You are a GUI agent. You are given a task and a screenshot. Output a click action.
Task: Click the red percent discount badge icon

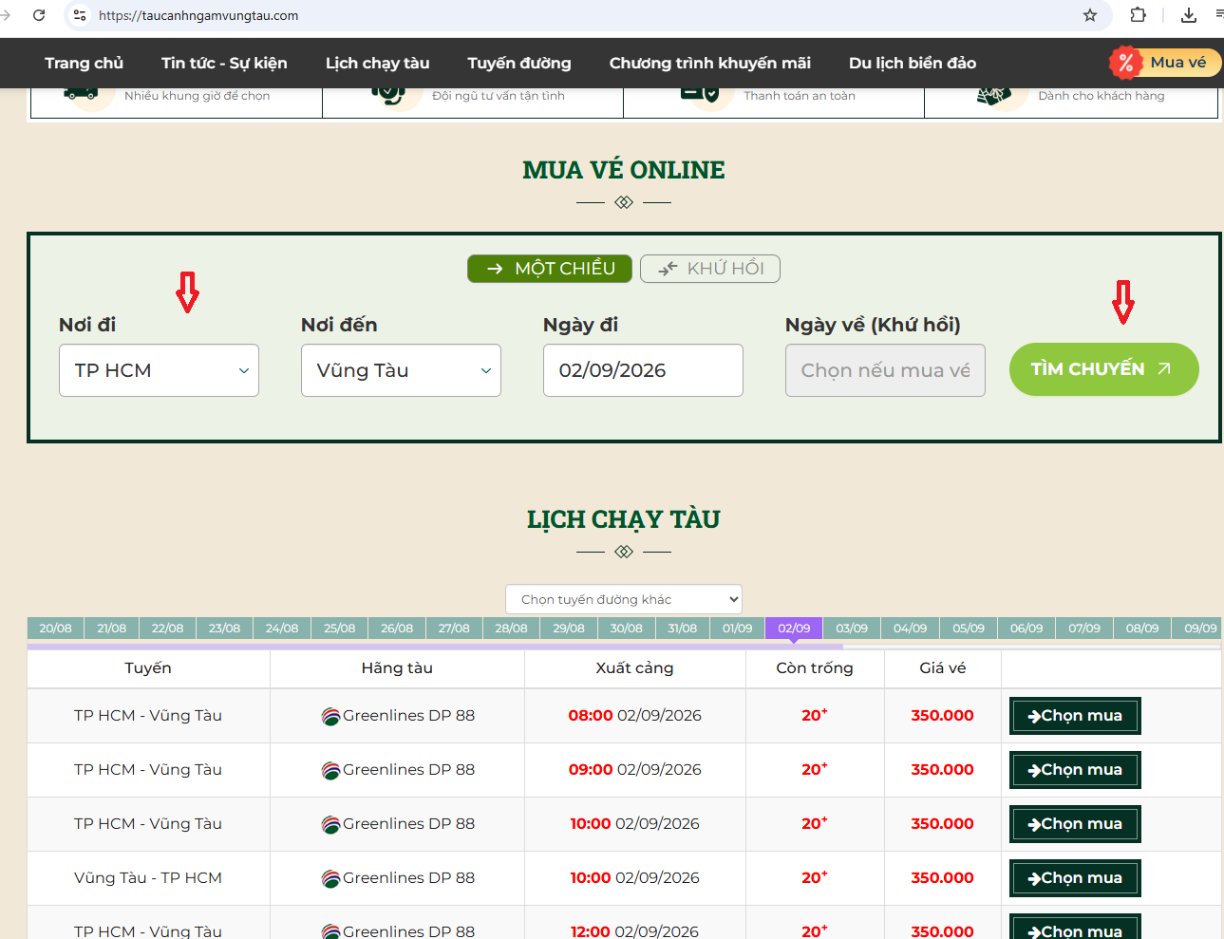[x=1125, y=63]
